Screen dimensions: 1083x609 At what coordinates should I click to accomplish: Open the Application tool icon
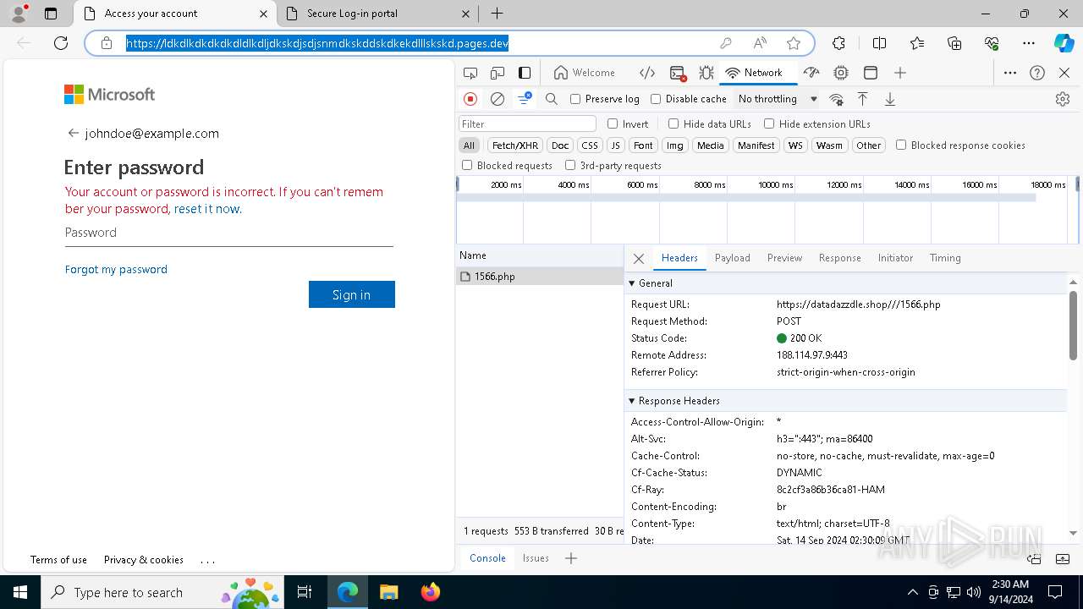pos(871,73)
